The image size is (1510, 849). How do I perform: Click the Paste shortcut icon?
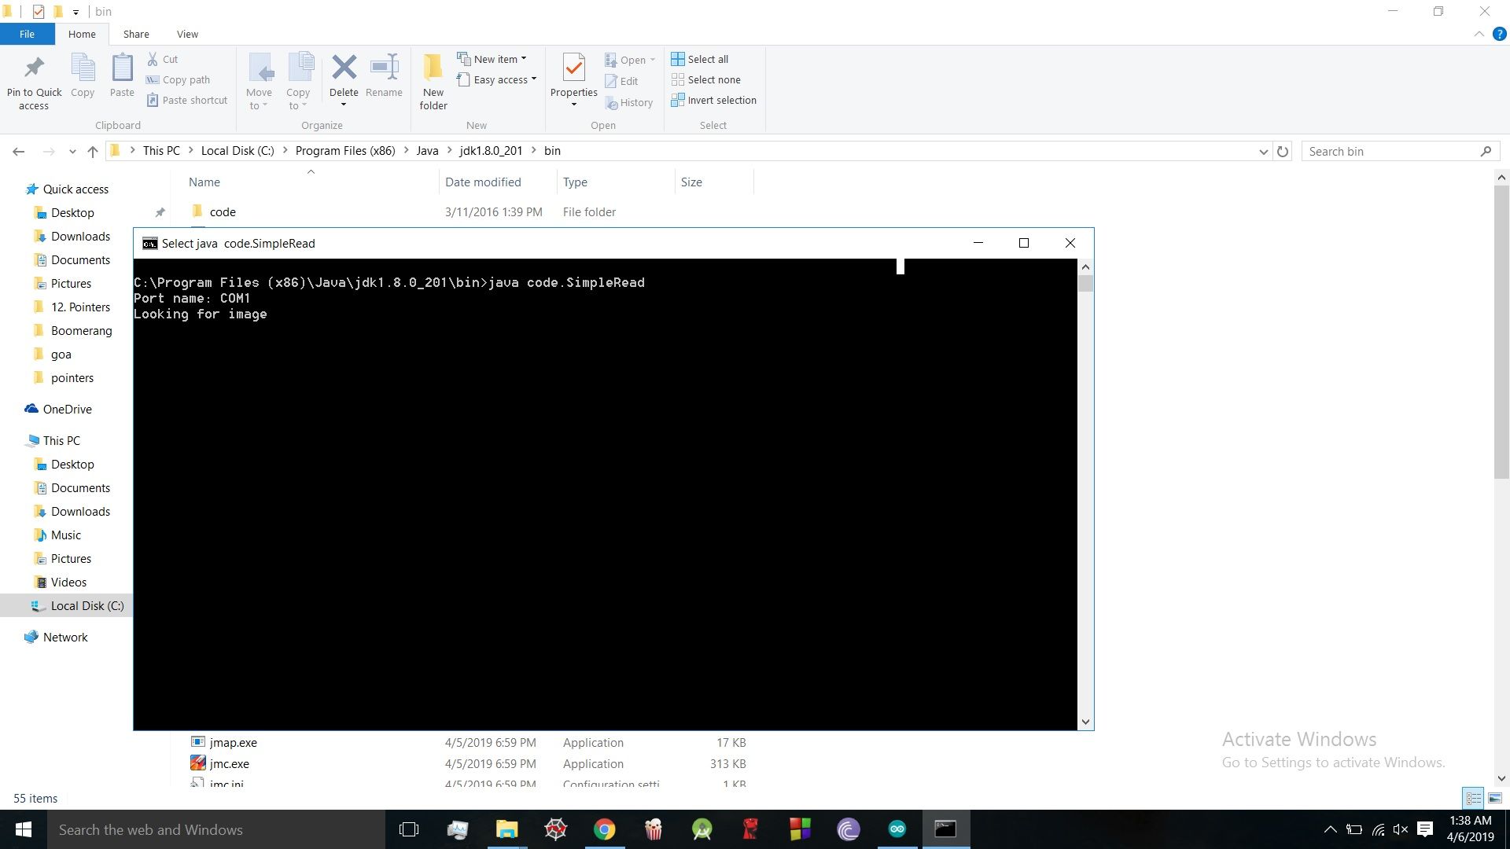click(x=186, y=100)
